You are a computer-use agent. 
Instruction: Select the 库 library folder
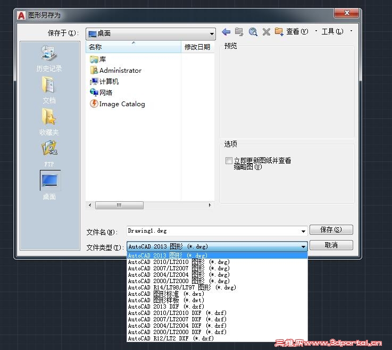[x=98, y=59]
